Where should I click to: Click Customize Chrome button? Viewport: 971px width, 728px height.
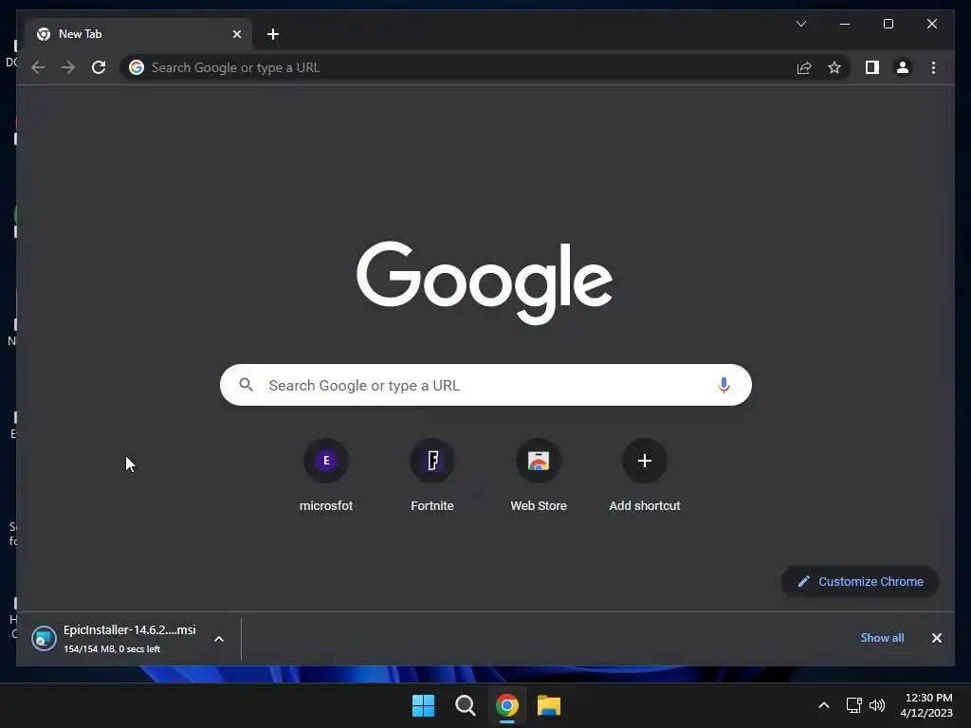(x=860, y=581)
